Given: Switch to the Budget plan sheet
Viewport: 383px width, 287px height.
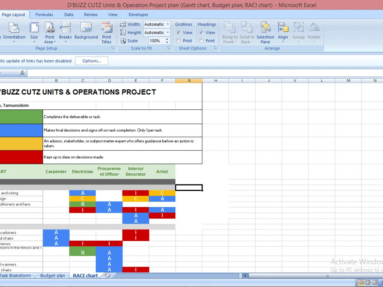Looking at the screenshot, I should point(52,276).
